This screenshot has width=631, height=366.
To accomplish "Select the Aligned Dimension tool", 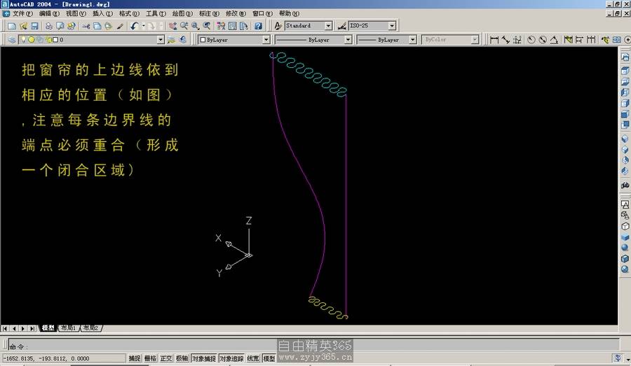I will click(506, 40).
